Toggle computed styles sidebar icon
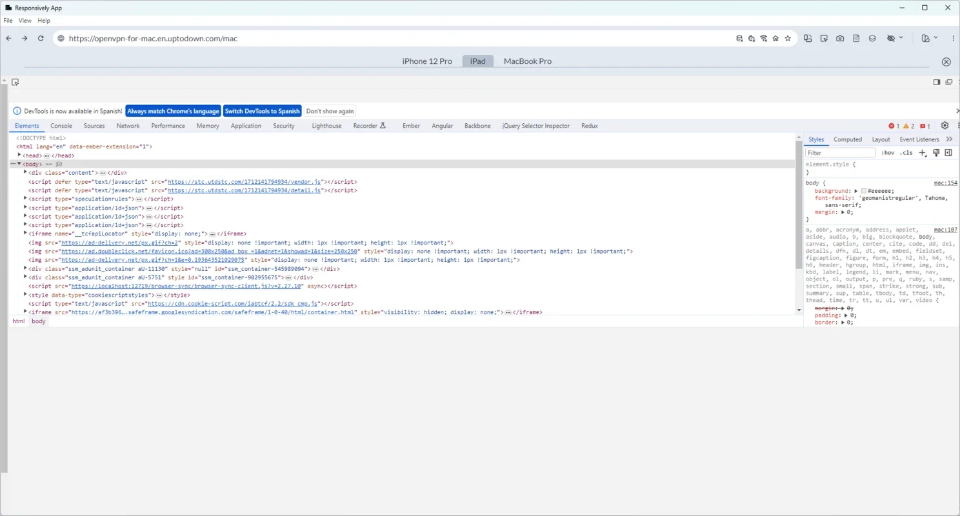The width and height of the screenshot is (960, 516). pyautogui.click(x=948, y=153)
